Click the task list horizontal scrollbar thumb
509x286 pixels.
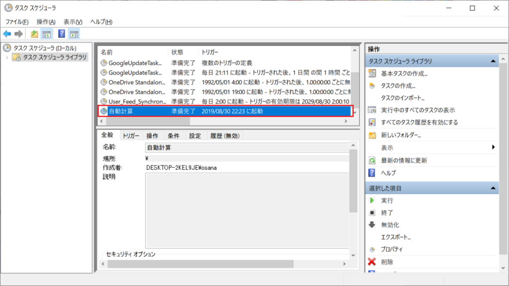click(x=148, y=121)
